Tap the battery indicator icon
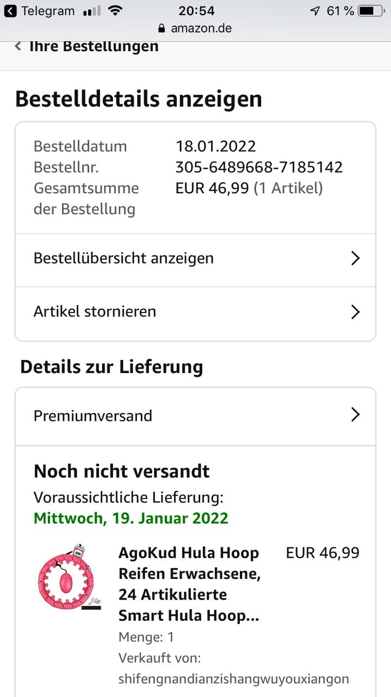This screenshot has height=697, width=391. (370, 11)
